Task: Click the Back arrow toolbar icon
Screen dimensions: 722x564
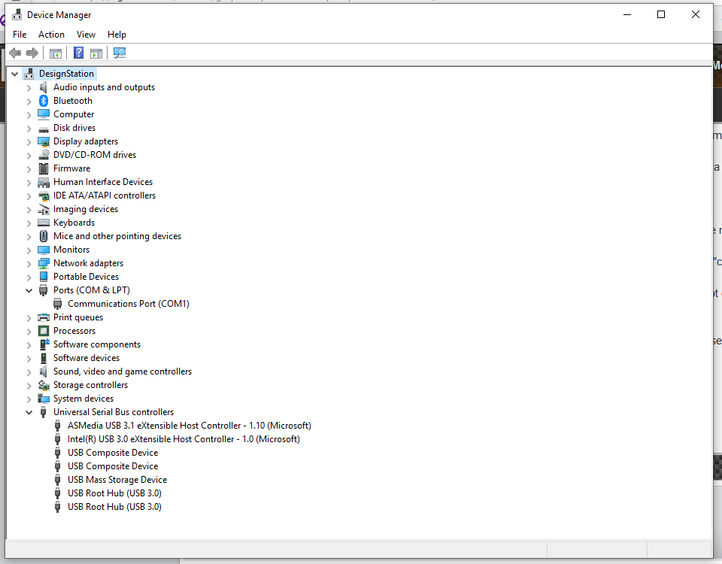Action: (x=15, y=53)
